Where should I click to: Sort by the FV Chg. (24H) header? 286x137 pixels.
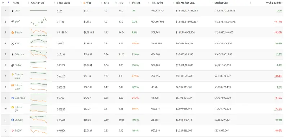point(272,3)
